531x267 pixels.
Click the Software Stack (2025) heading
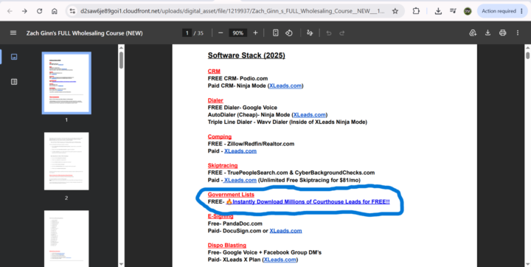click(246, 55)
